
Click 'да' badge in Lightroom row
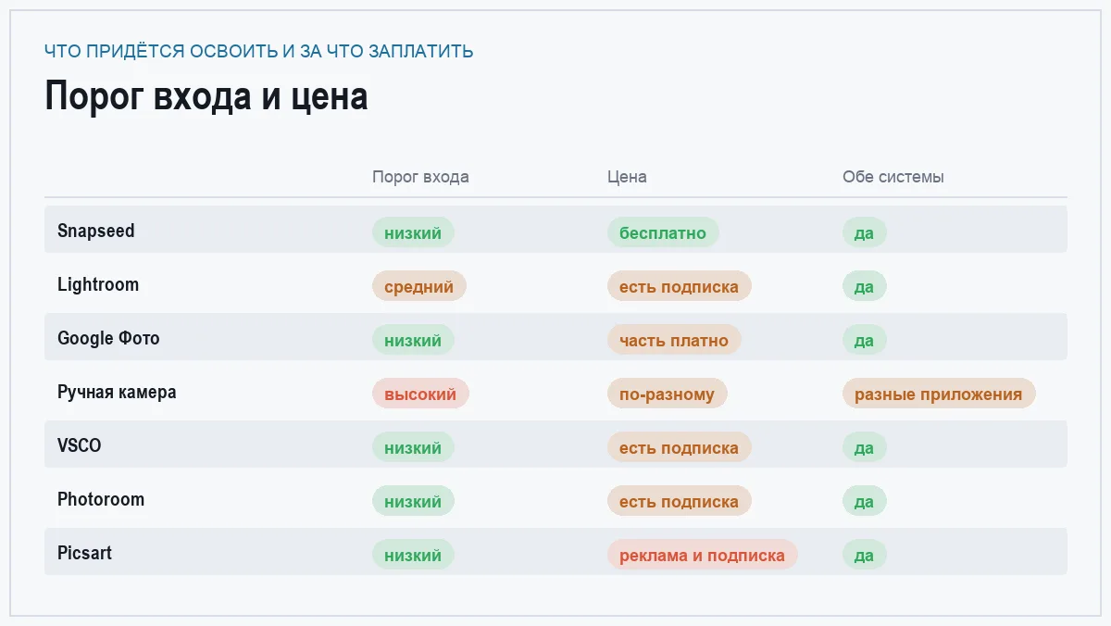coord(865,286)
